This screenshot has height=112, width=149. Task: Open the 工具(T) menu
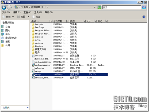tap(38, 12)
